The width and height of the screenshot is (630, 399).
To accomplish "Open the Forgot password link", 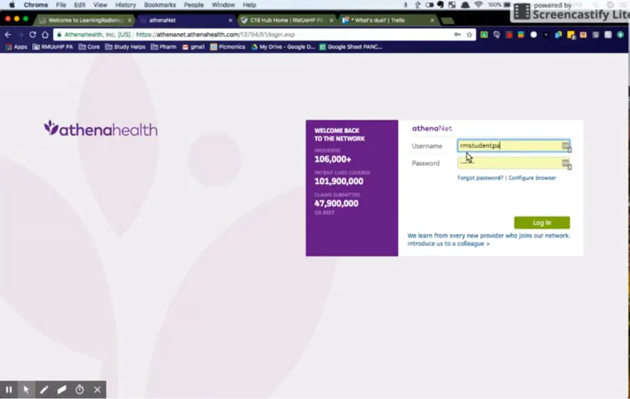I will pyautogui.click(x=479, y=177).
